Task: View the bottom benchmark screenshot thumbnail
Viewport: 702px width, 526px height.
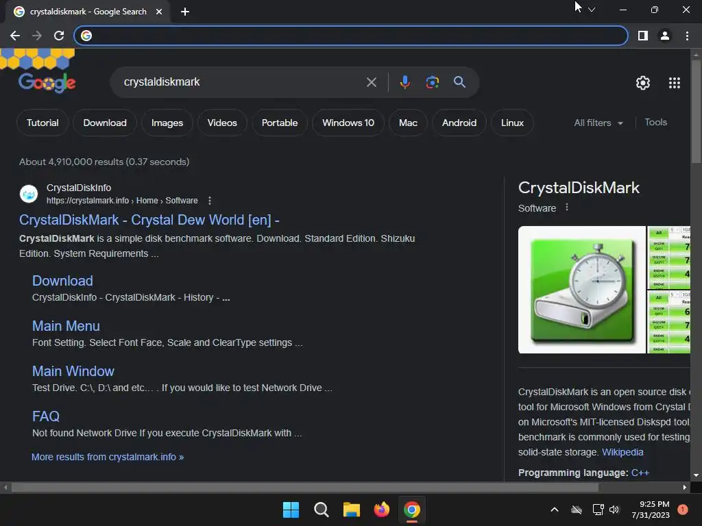Action: click(669, 322)
